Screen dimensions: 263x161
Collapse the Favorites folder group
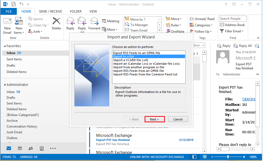[x=4, y=46]
